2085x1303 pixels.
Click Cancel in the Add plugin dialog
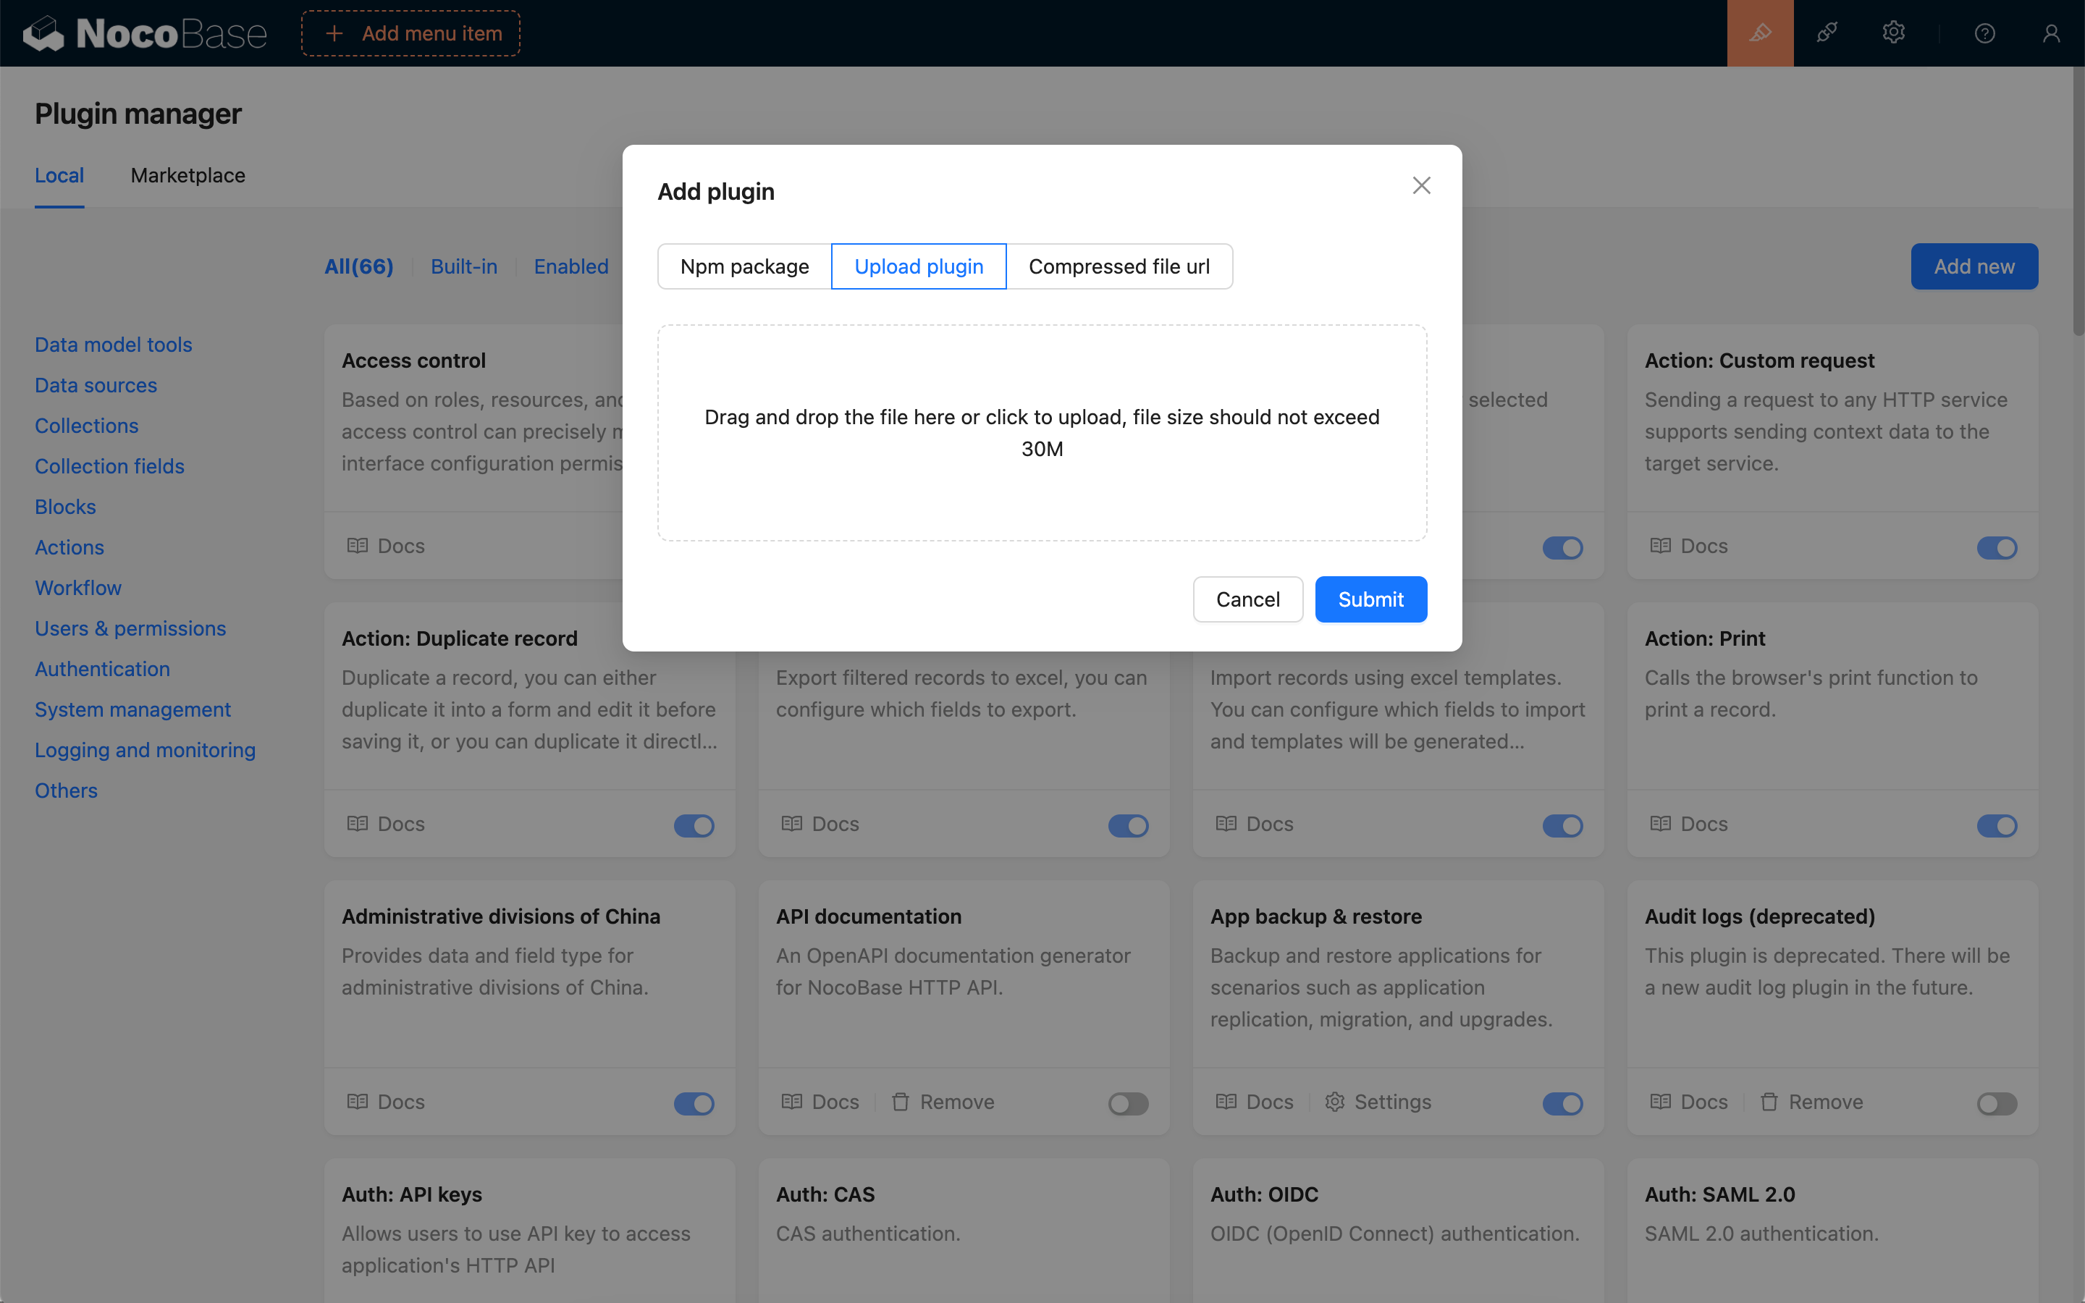(x=1247, y=599)
